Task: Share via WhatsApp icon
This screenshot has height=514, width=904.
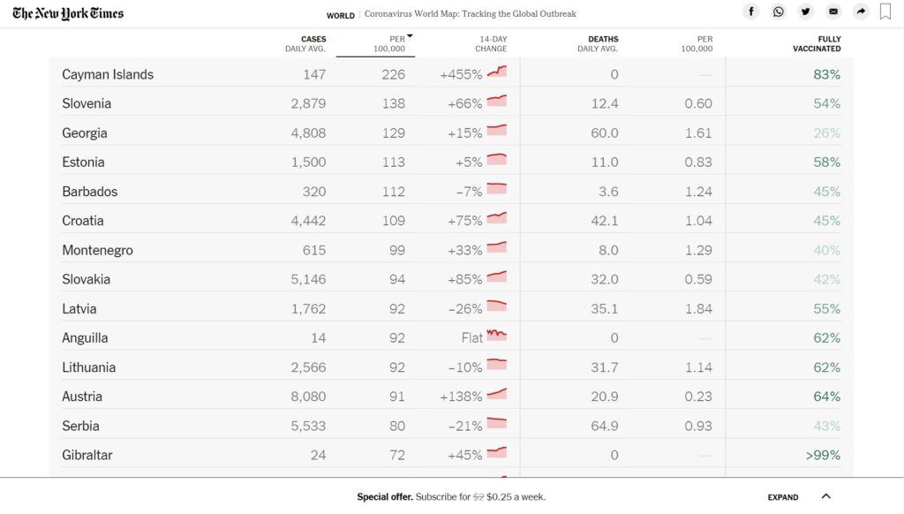Action: click(x=779, y=11)
